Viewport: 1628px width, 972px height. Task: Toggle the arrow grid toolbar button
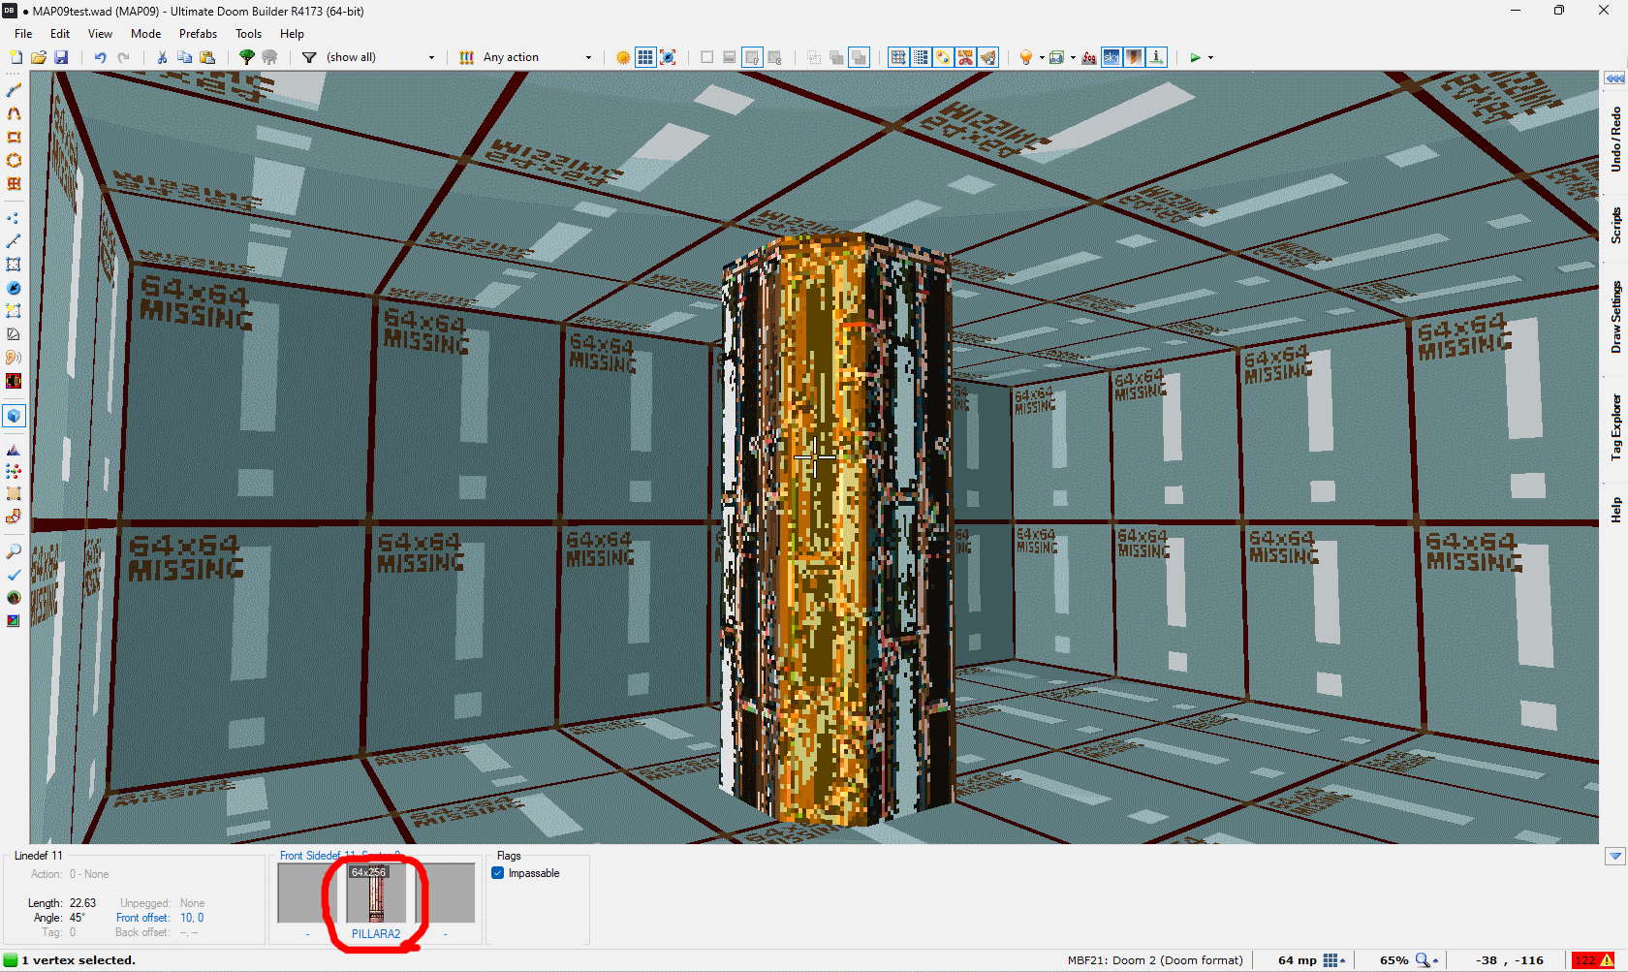898,57
